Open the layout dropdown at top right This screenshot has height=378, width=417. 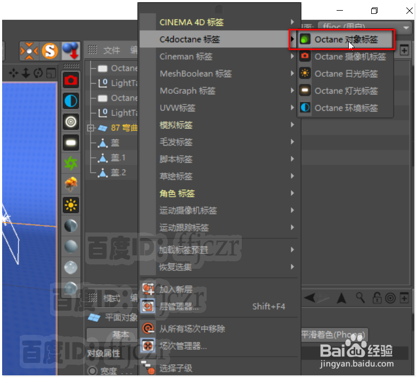point(365,27)
